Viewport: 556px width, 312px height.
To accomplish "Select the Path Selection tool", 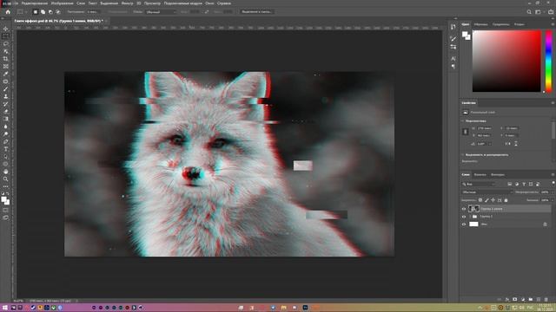I will coord(6,156).
